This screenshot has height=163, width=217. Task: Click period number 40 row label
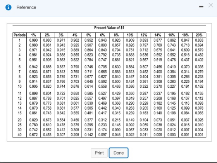20,134
